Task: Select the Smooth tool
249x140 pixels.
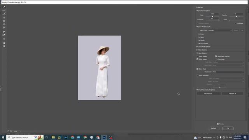Action: pyautogui.click(x=4, y=14)
